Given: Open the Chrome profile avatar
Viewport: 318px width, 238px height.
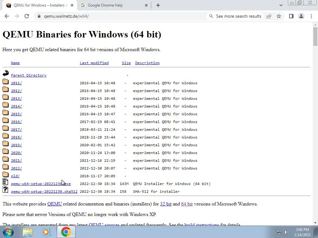Looking at the screenshot, I should pyautogui.click(x=301, y=16).
